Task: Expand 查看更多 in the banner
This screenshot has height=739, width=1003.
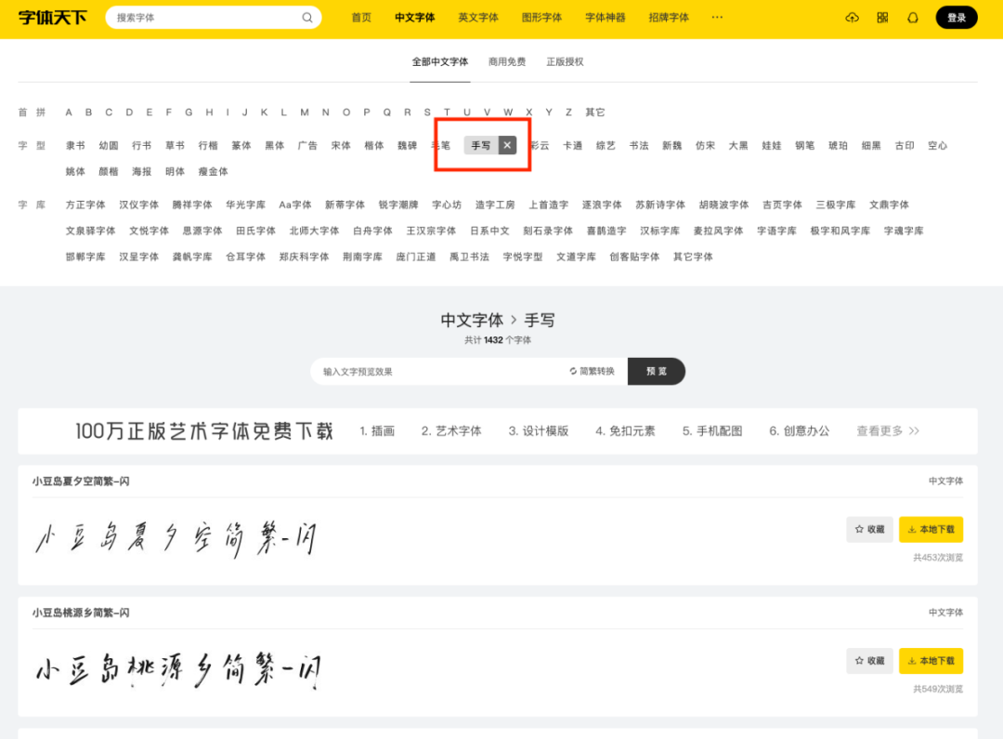Action: tap(888, 431)
